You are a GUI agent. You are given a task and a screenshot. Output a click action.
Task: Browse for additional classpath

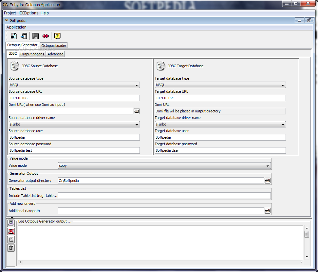click(268, 211)
